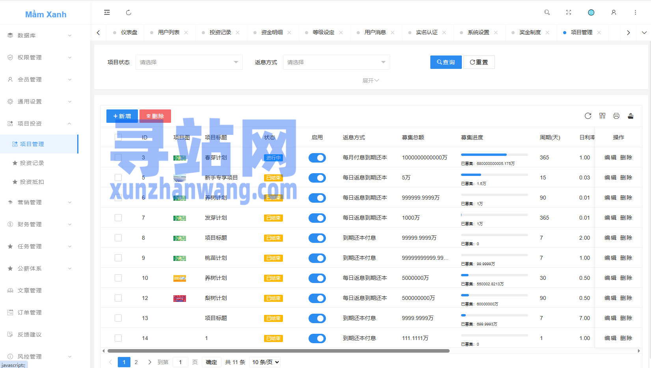Toggle the enable switch for 梨树计划
The width and height of the screenshot is (651, 368).
[x=317, y=298]
